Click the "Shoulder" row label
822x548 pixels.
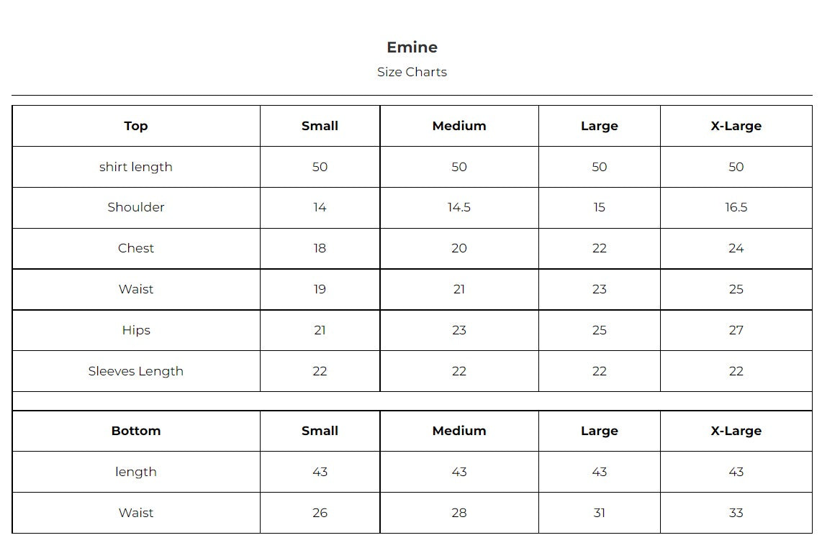pos(136,207)
